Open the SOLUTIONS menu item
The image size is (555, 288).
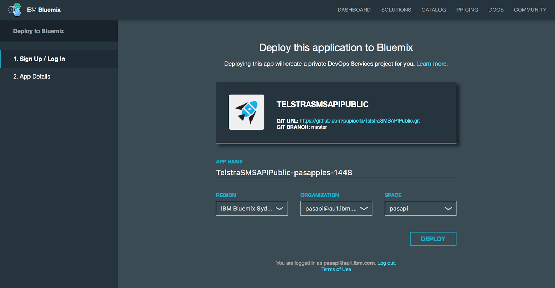pos(396,10)
